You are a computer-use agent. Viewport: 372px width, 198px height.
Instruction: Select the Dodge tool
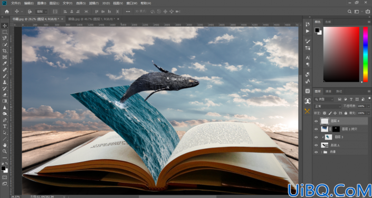point(5,113)
